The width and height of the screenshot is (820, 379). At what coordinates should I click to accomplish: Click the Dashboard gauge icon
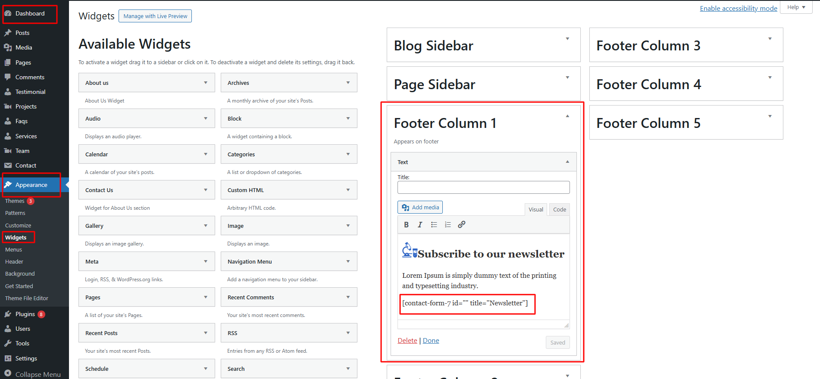(8, 13)
